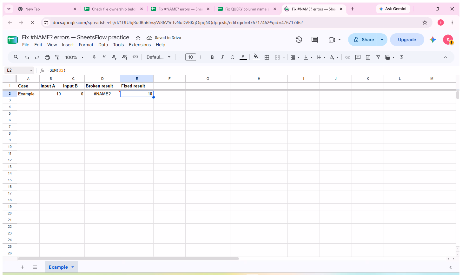This screenshot has height=275, width=462.
Task: Click the merge cells icon
Action: [277, 57]
